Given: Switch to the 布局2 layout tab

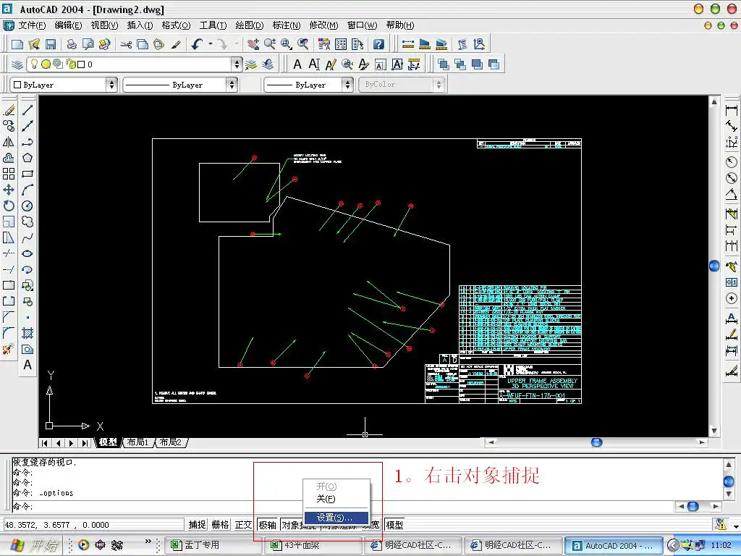Looking at the screenshot, I should tap(170, 442).
